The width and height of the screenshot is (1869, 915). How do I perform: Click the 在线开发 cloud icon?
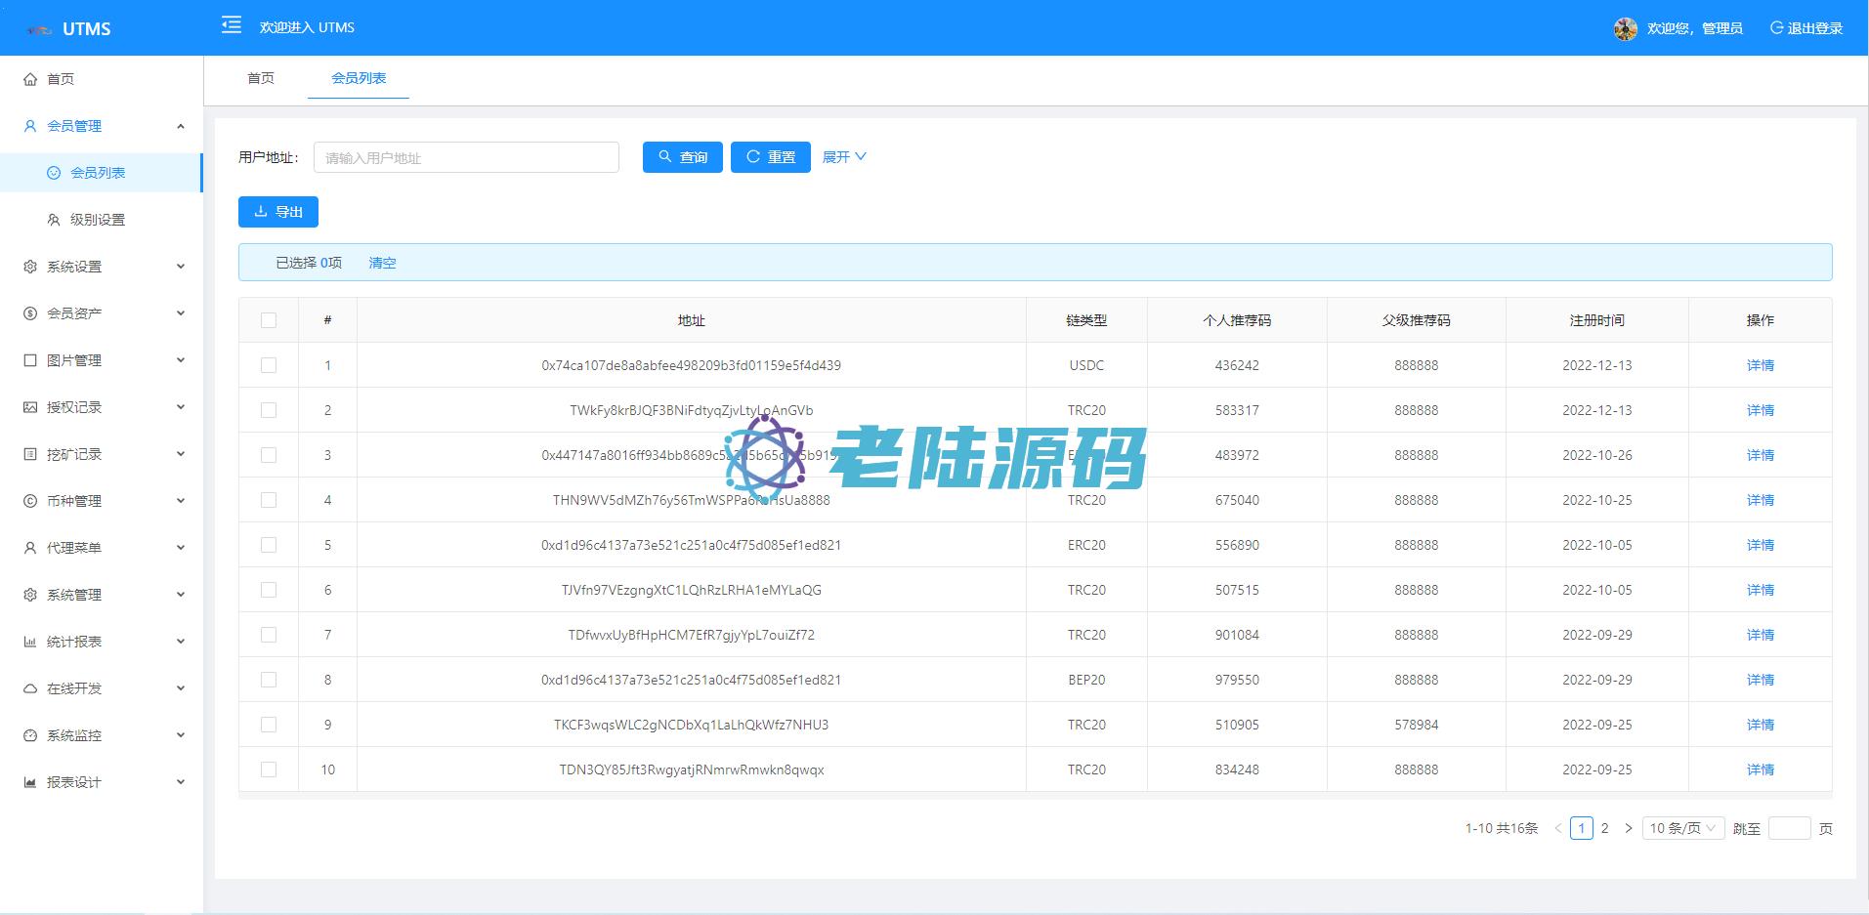[30, 688]
